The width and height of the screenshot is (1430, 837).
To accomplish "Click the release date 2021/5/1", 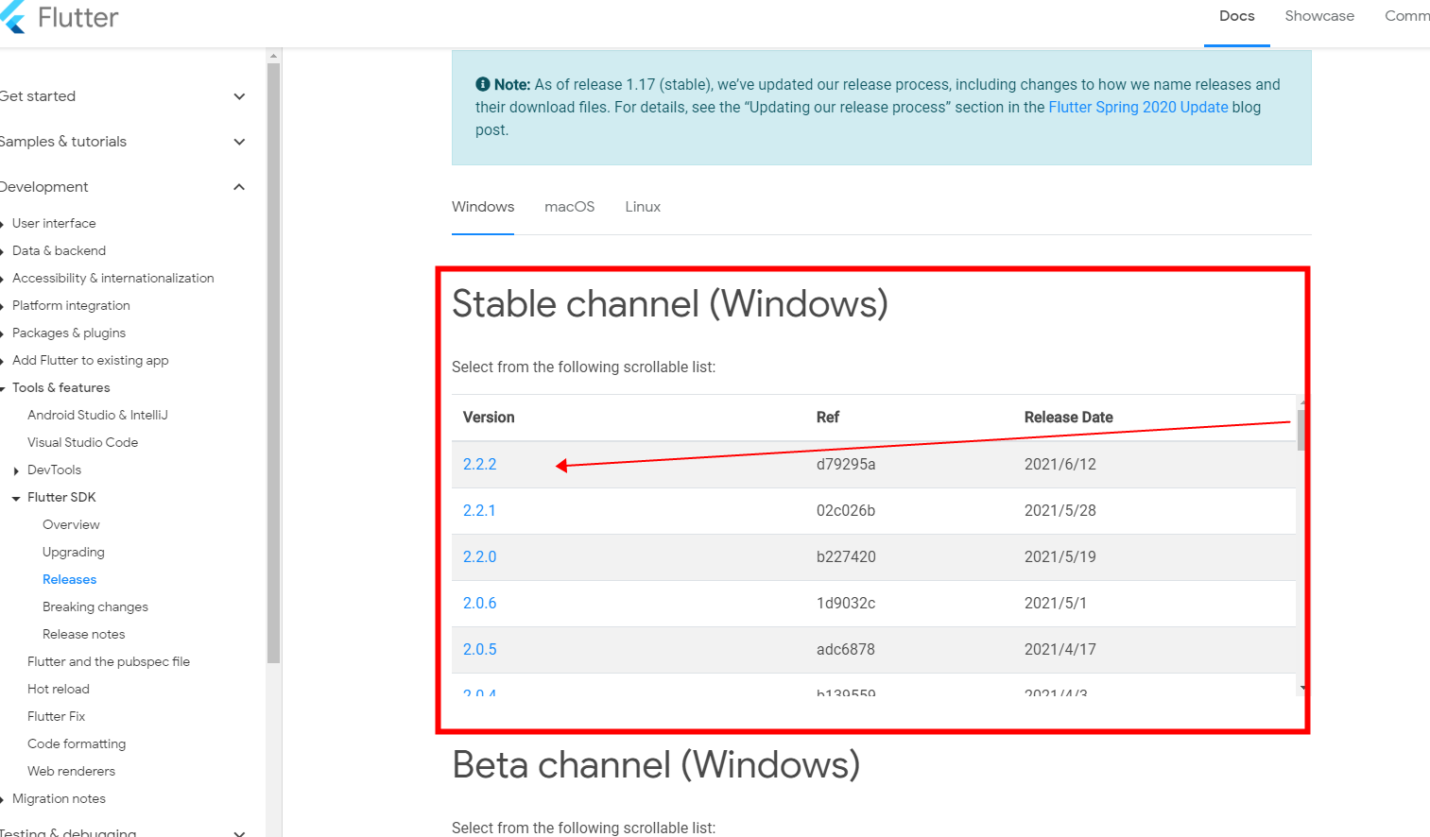I will pyautogui.click(x=1056, y=604).
